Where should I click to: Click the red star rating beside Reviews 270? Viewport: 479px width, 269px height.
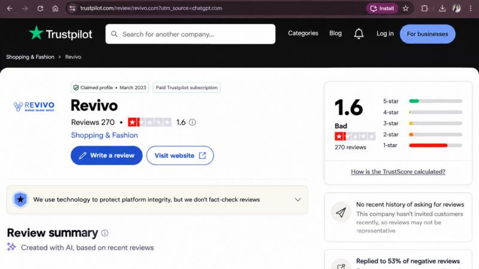[150, 123]
